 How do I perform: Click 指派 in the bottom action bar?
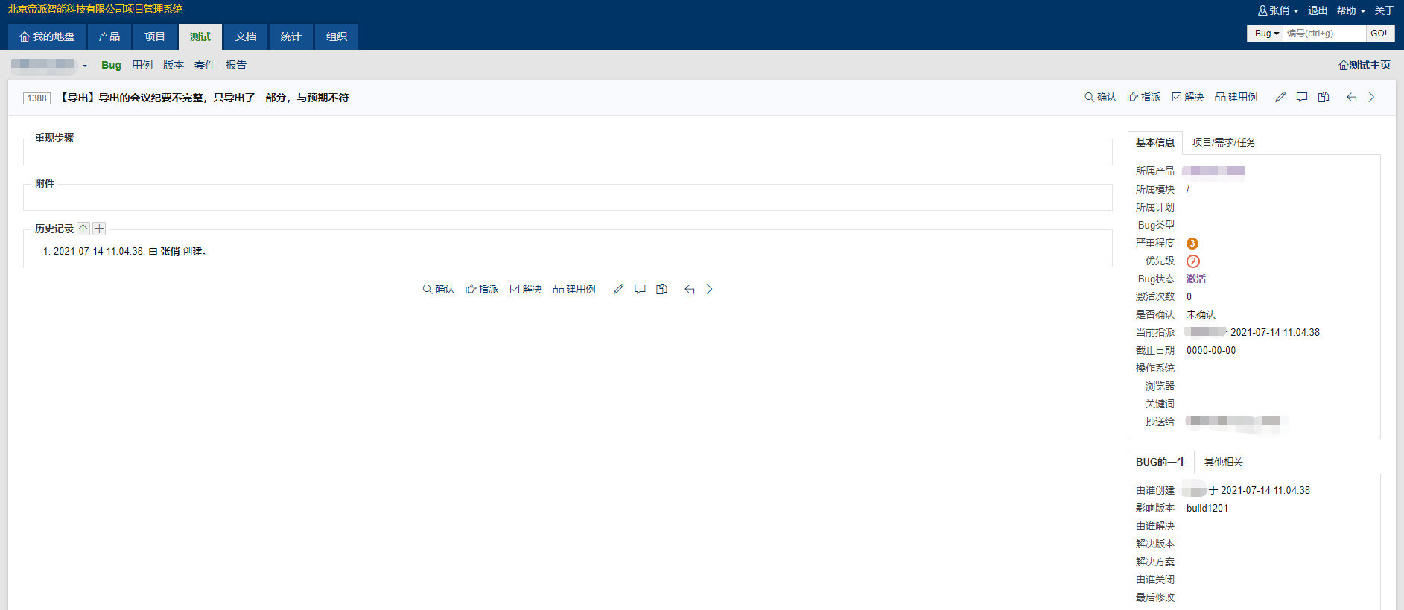[482, 290]
